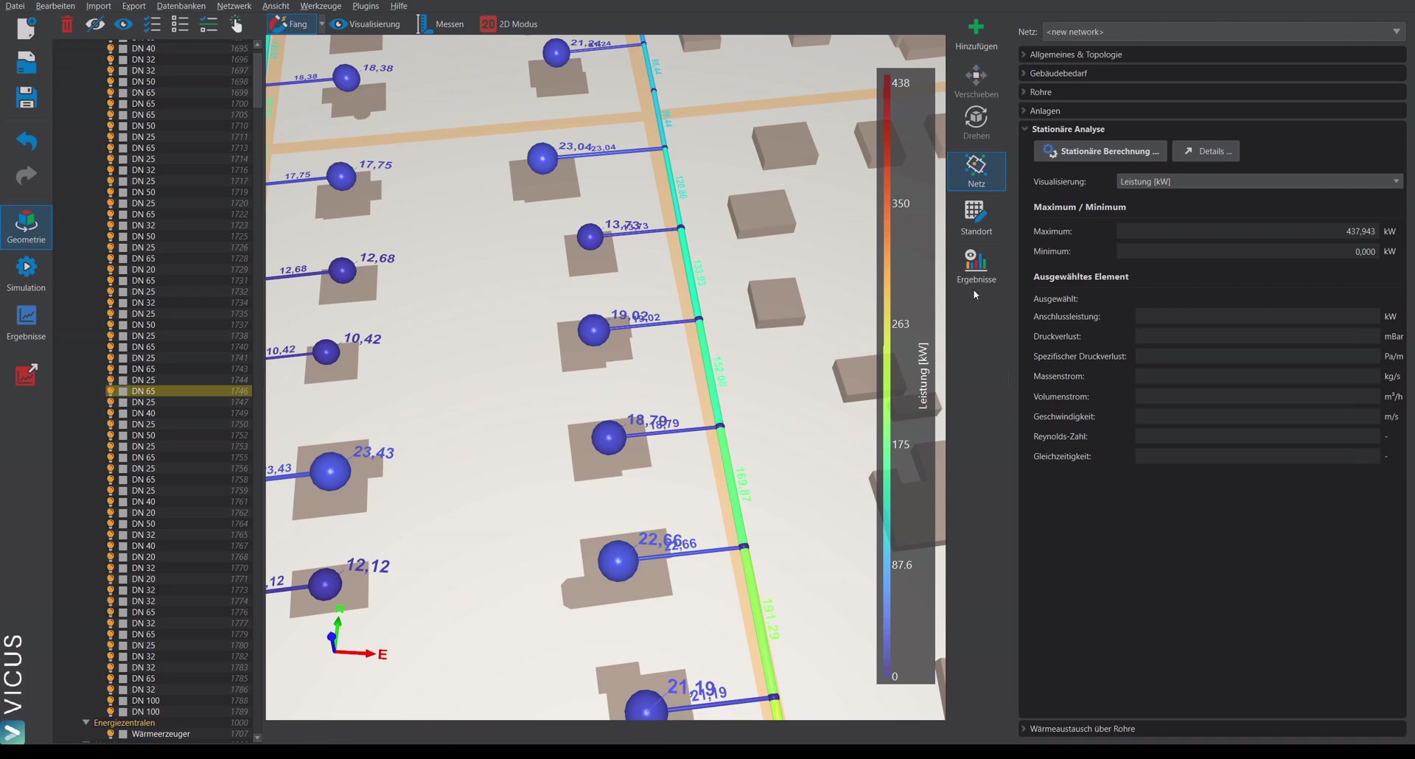Select the Drehen rotate tool

click(x=976, y=122)
